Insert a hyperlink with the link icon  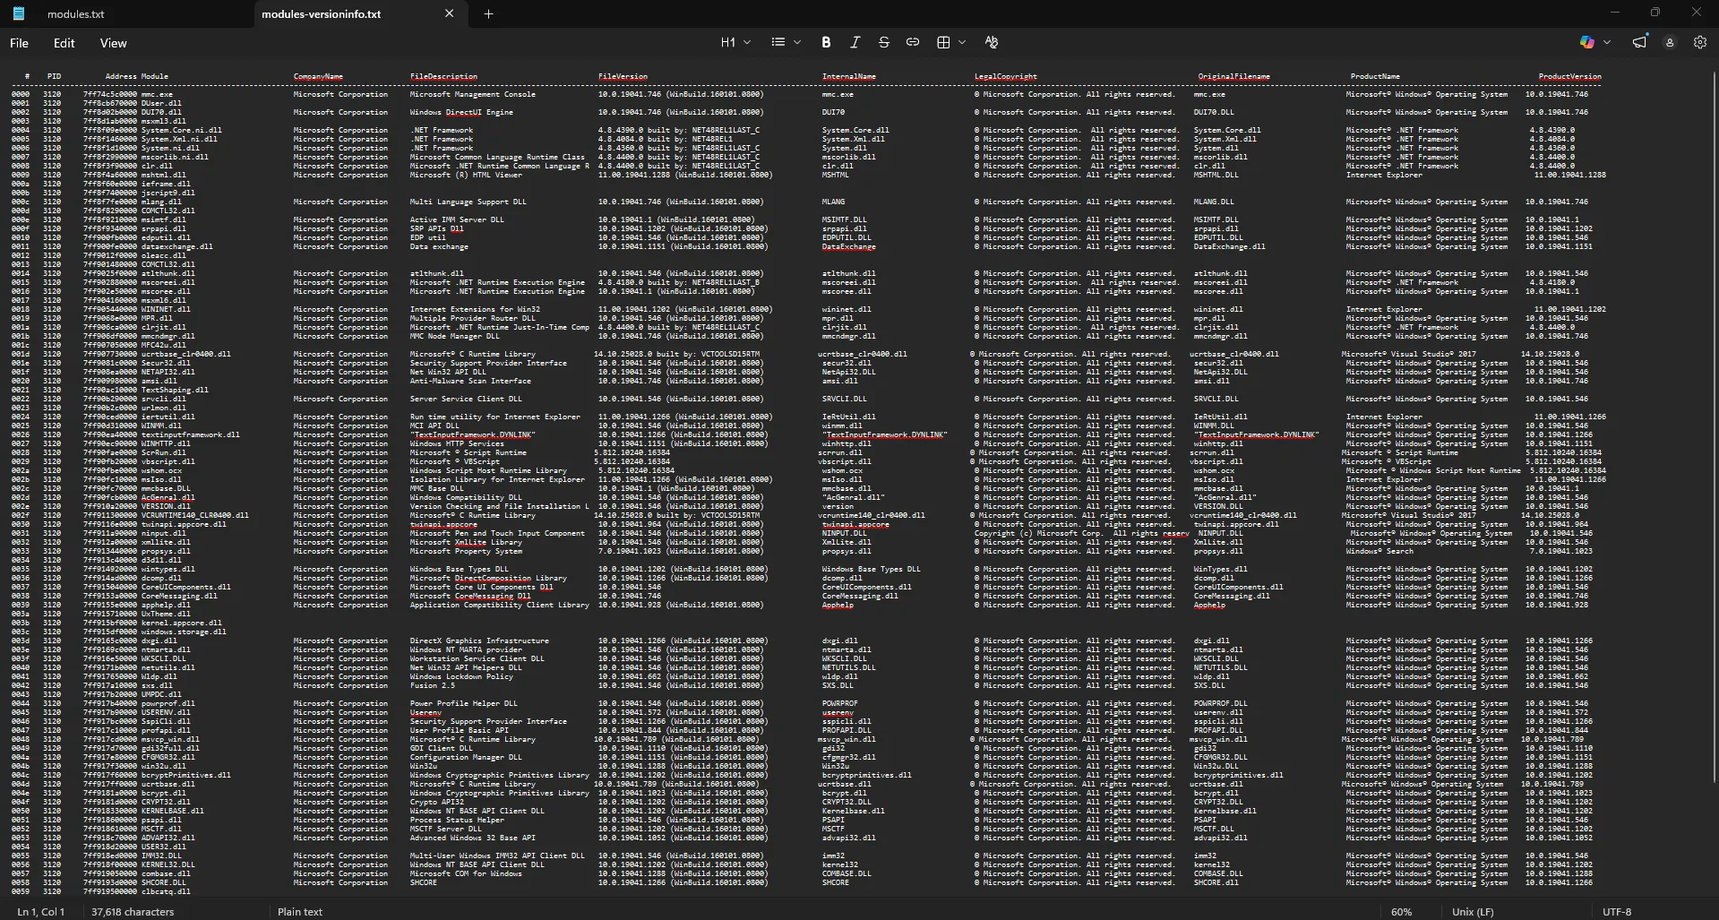coord(913,42)
